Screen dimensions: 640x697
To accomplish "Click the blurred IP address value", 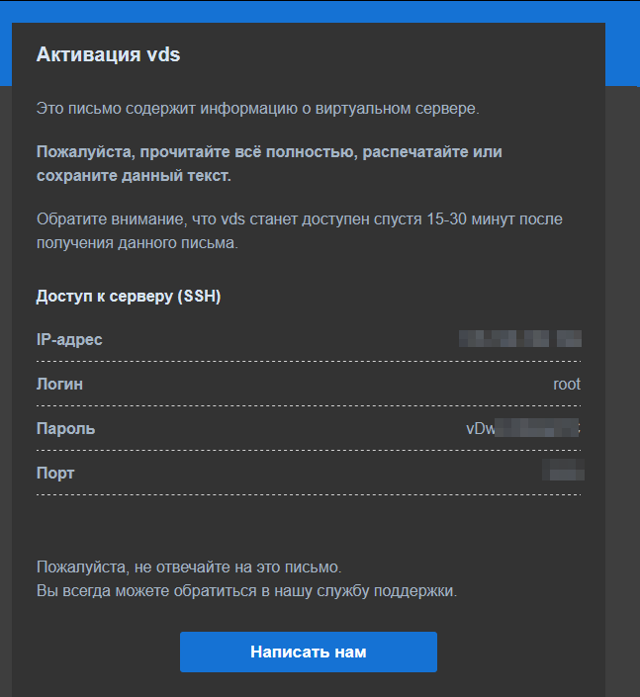I will 519,340.
